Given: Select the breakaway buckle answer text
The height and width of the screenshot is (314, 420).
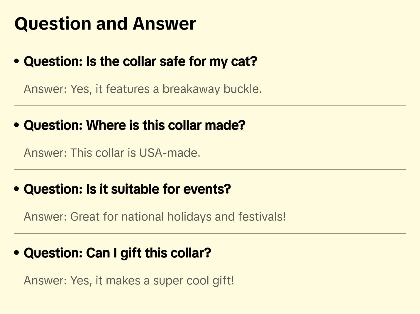Looking at the screenshot, I should (x=143, y=89).
